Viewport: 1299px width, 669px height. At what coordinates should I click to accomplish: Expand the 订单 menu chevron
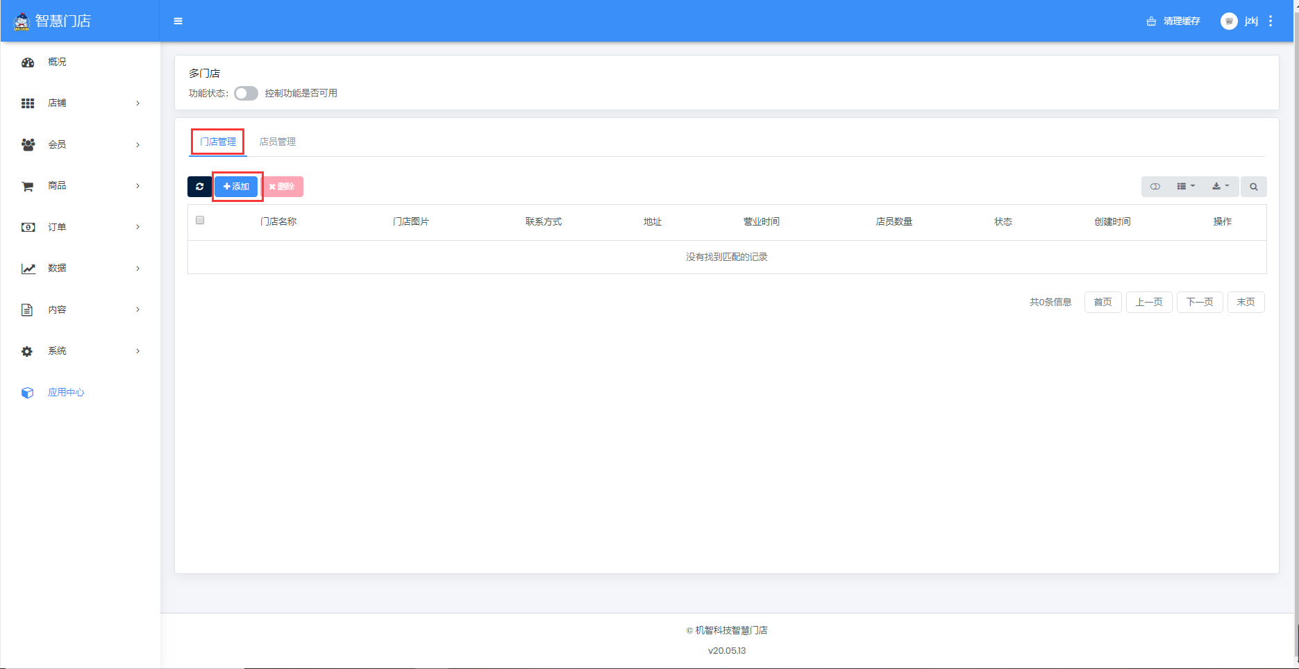(x=138, y=227)
